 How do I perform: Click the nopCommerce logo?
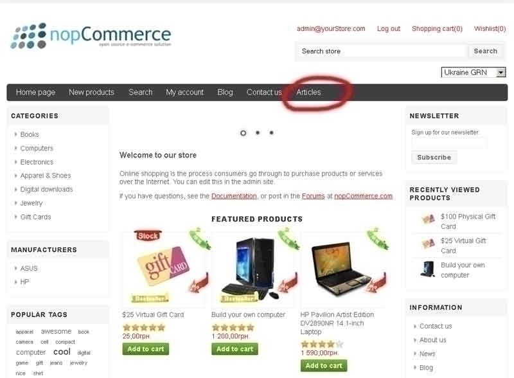click(91, 35)
